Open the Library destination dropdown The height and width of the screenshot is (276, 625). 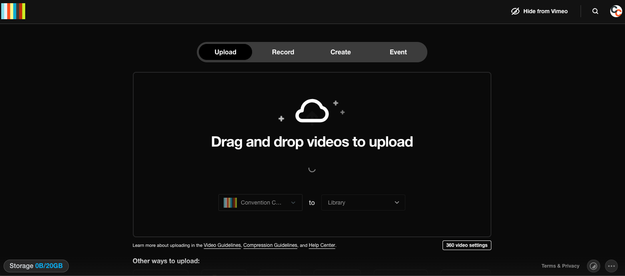click(363, 203)
